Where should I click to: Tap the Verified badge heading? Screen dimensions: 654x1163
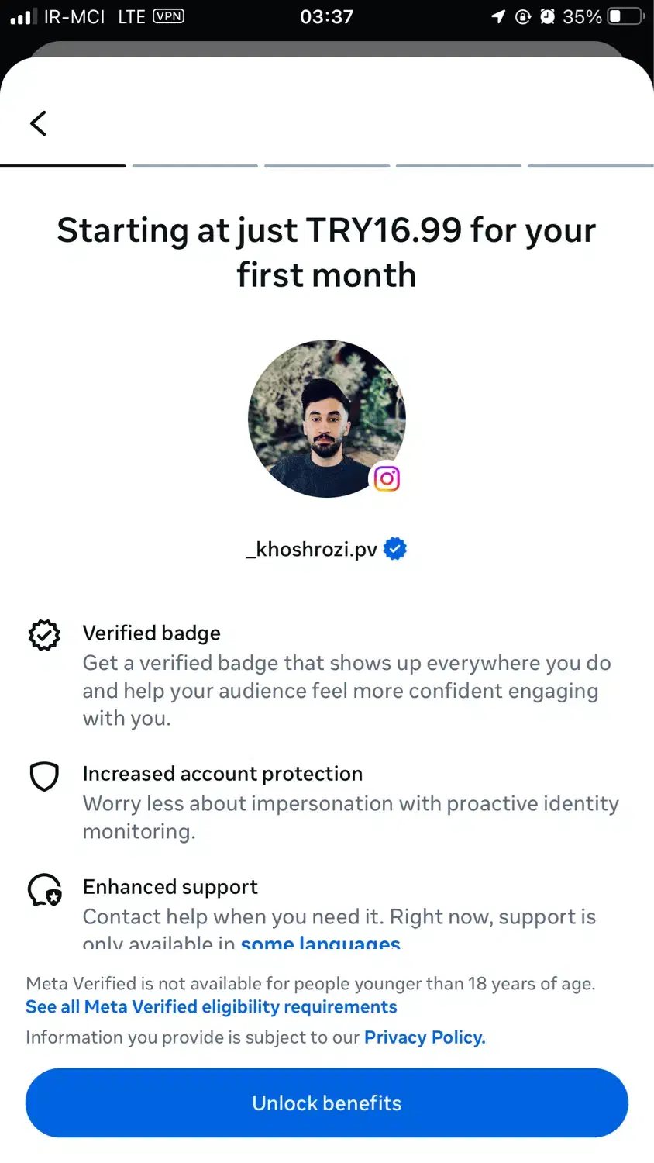coord(151,633)
